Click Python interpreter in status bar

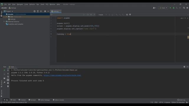[178, 102]
